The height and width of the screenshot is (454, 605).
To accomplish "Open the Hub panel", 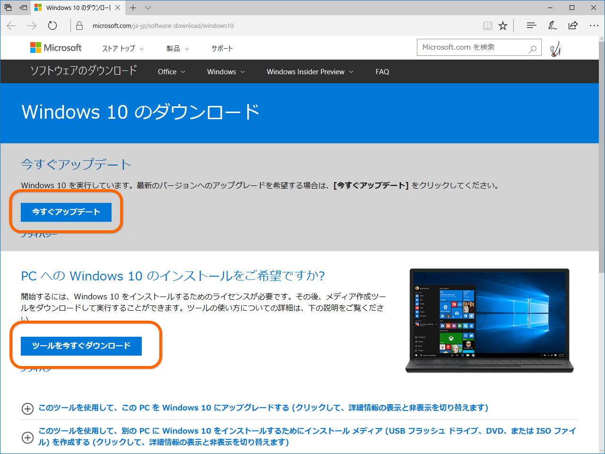I will [x=531, y=26].
